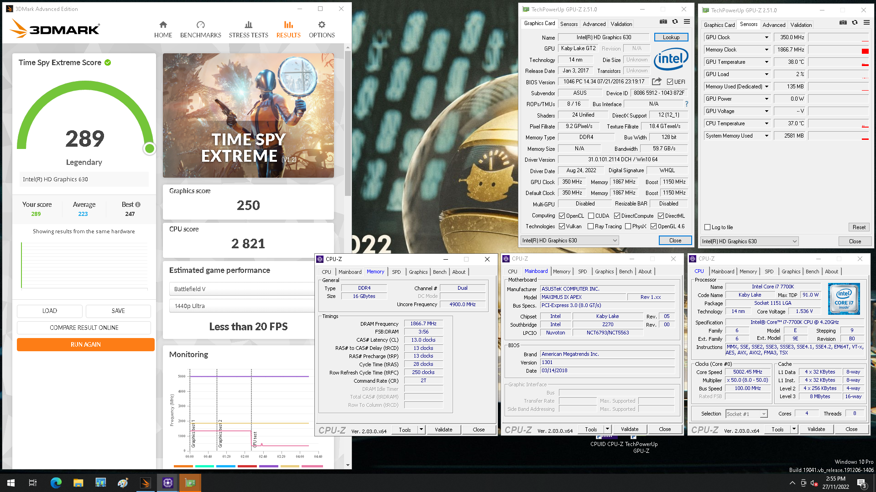Viewport: 876px width, 492px height.
Task: Toggle the PhysX checkbox in GPU-Z
Action: pyautogui.click(x=628, y=226)
